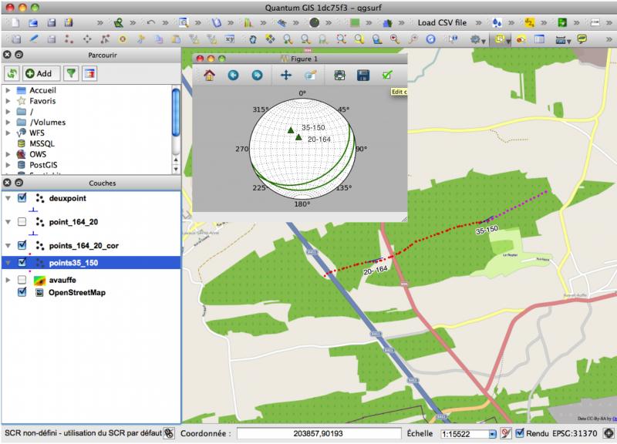Uncheck the Rendu checkbox in status bar
The image size is (617, 444).
(519, 434)
